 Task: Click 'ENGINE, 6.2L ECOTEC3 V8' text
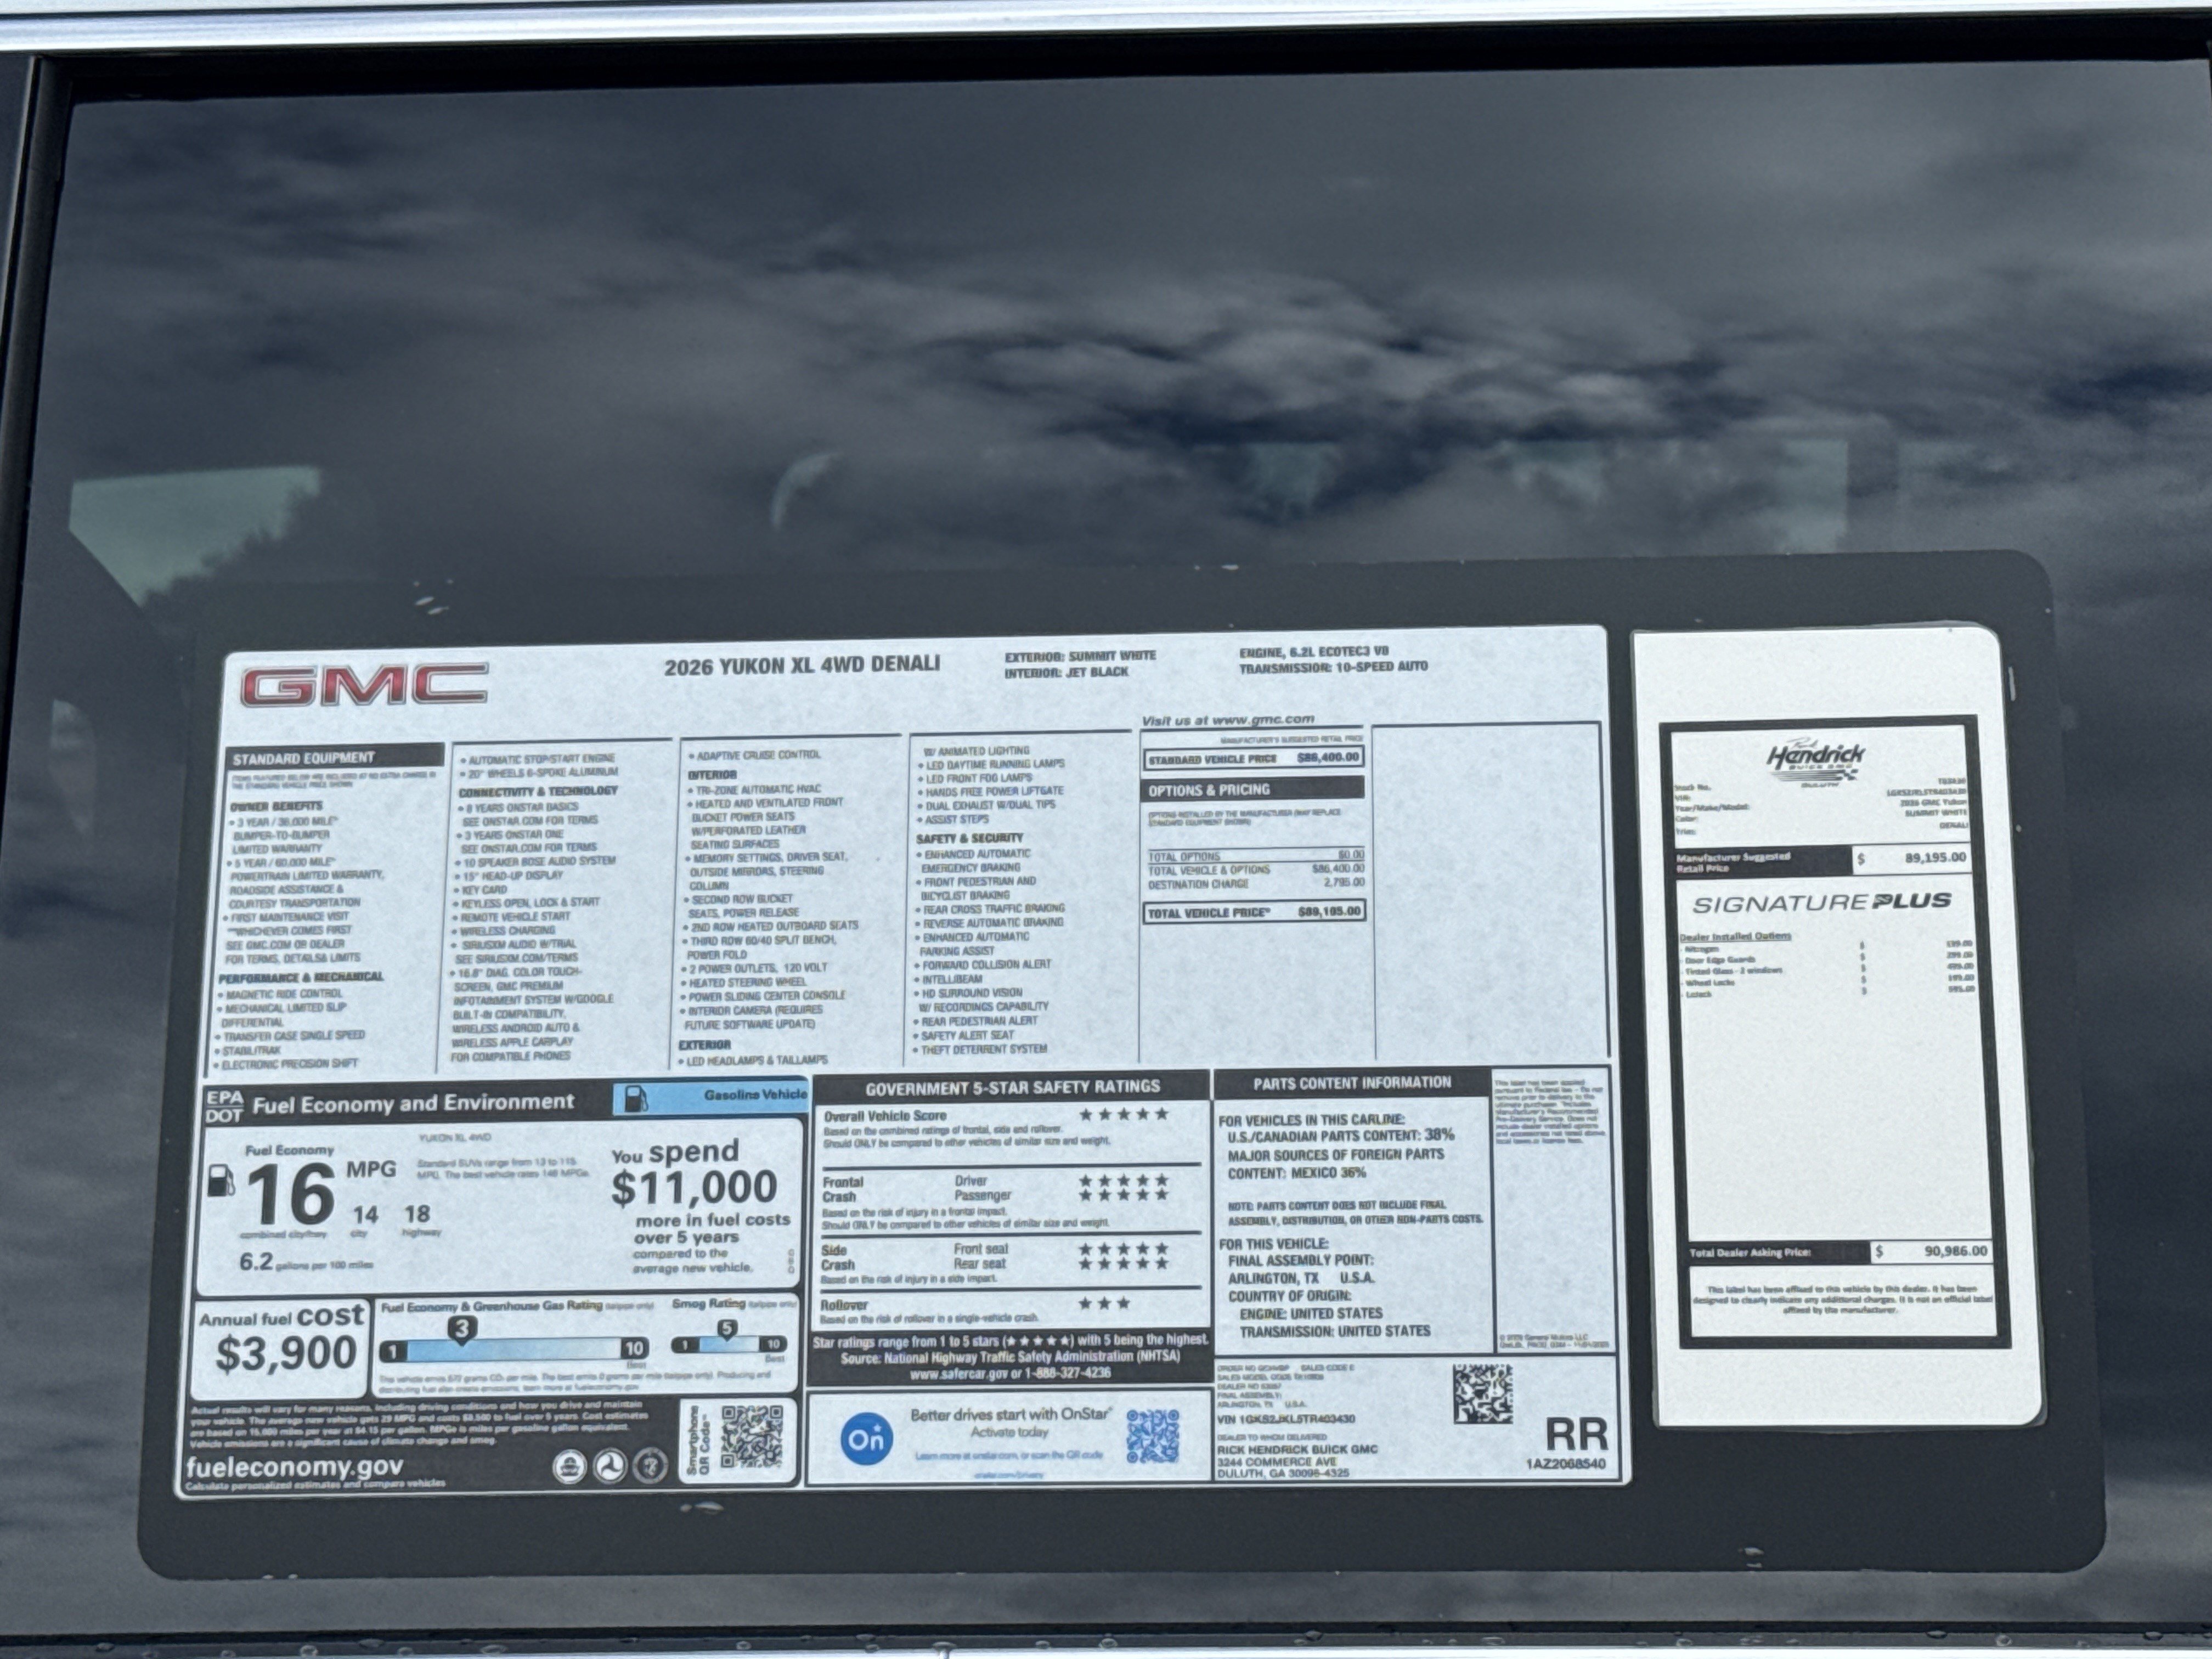[x=1313, y=651]
